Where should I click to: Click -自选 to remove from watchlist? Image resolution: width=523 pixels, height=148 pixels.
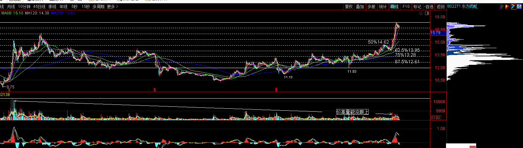pyautogui.click(x=429, y=7)
